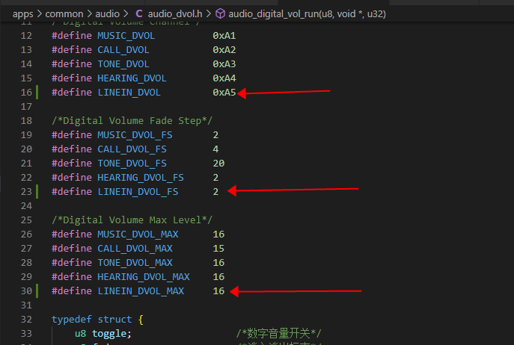Image resolution: width=514 pixels, height=345 pixels.
Task: Click typedef keyword on line 32
Action: (72, 320)
